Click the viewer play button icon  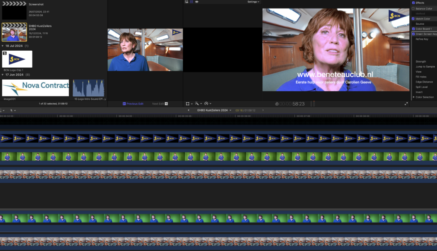click(277, 104)
